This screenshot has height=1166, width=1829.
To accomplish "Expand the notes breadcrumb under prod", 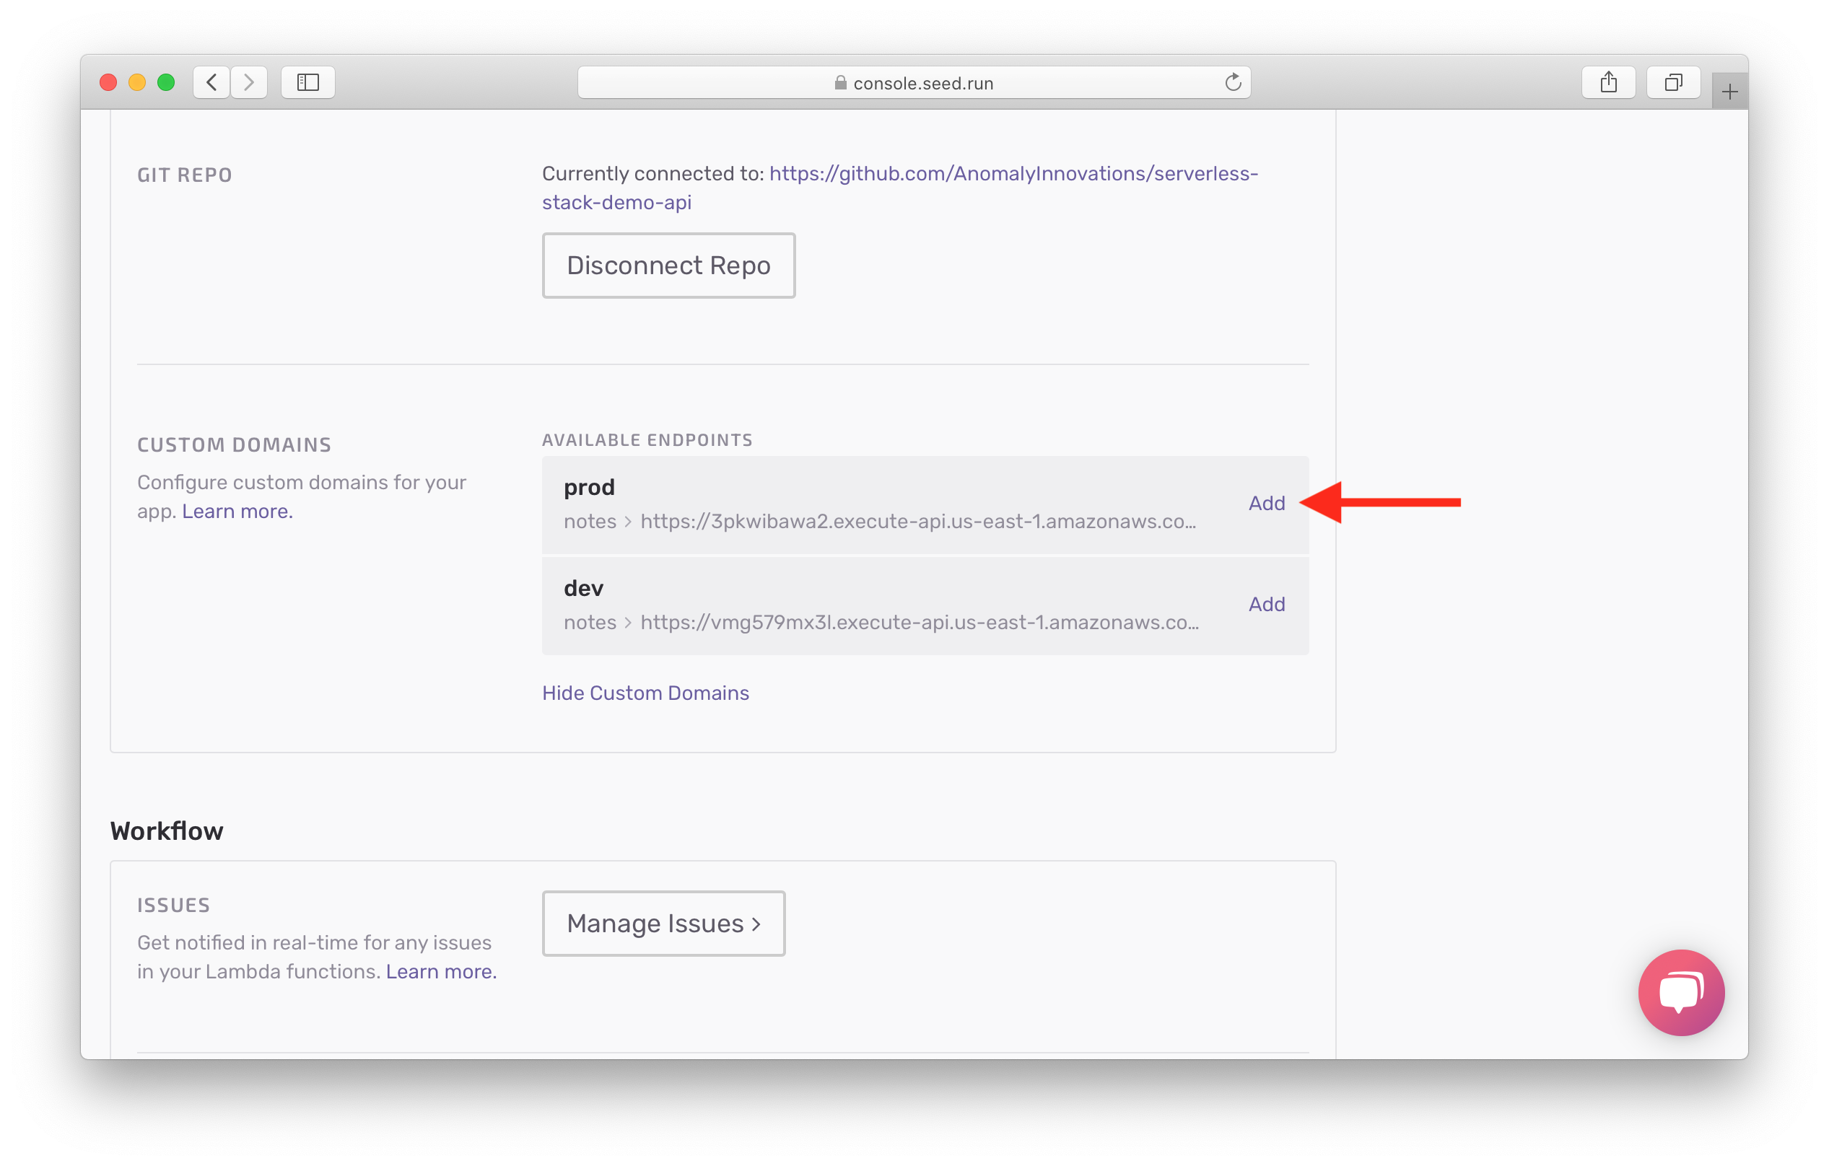I will pyautogui.click(x=590, y=522).
